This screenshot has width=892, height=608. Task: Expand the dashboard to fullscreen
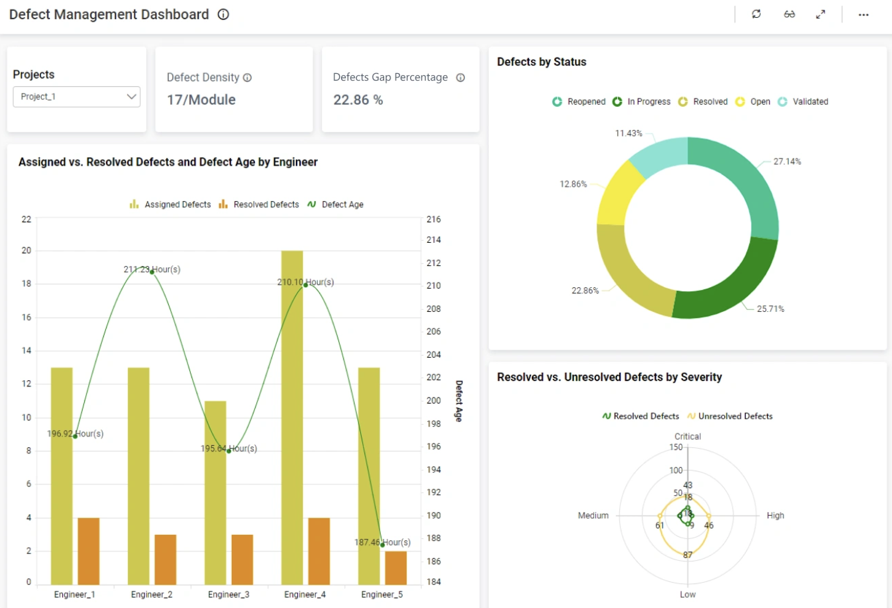[821, 14]
